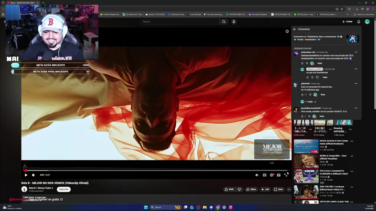Image resolution: width=376 pixels, height=211 pixels.
Task: Open the Ask AI button
Action: 265,189
